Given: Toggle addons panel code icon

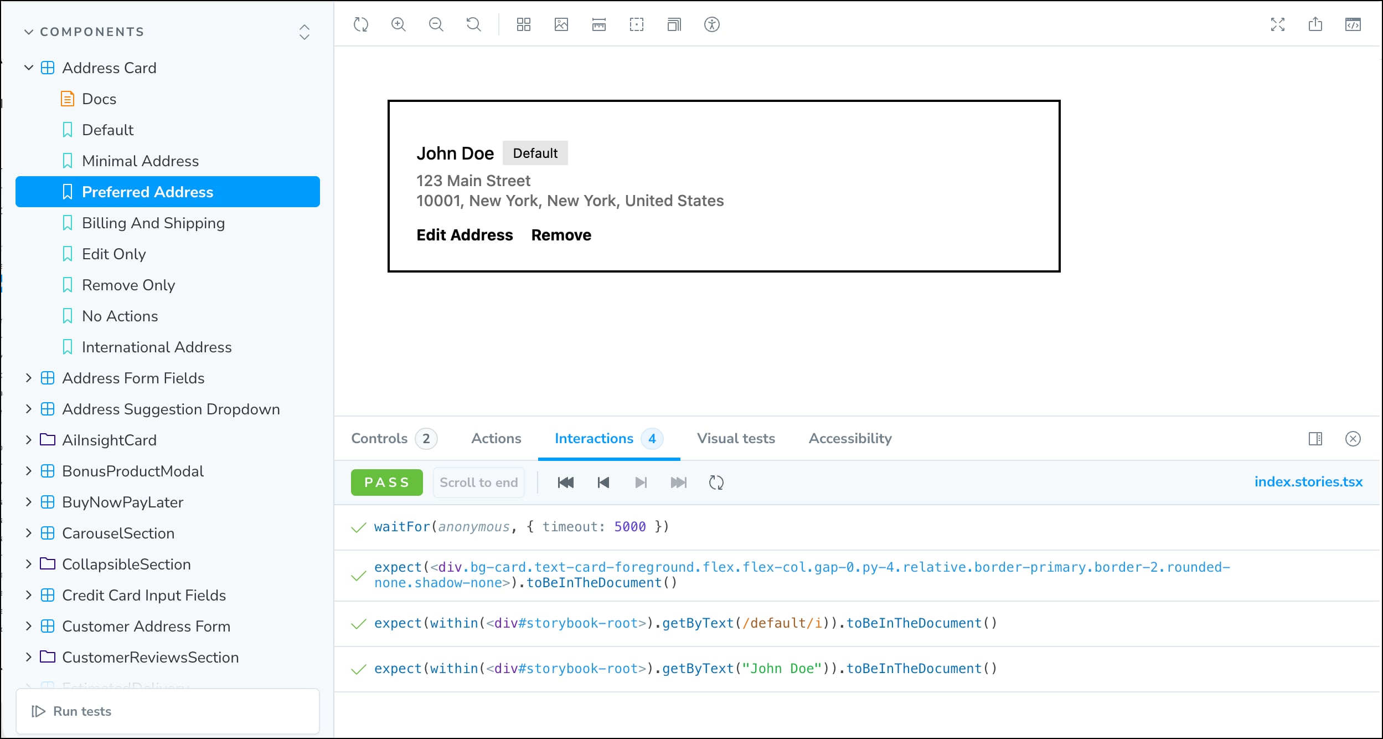Looking at the screenshot, I should [x=1353, y=24].
